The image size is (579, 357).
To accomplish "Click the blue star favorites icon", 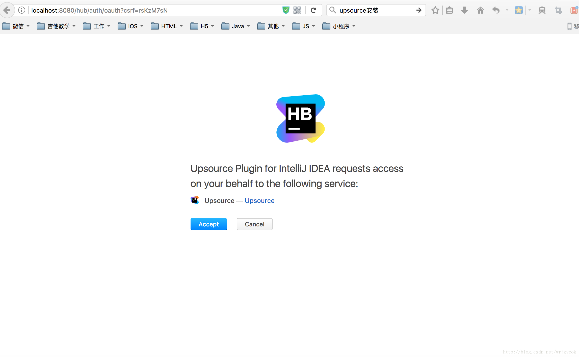I will (518, 10).
